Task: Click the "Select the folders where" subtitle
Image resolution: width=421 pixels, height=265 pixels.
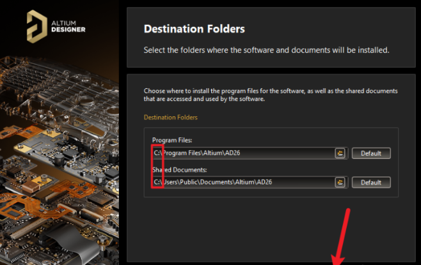Action: pyautogui.click(x=266, y=50)
